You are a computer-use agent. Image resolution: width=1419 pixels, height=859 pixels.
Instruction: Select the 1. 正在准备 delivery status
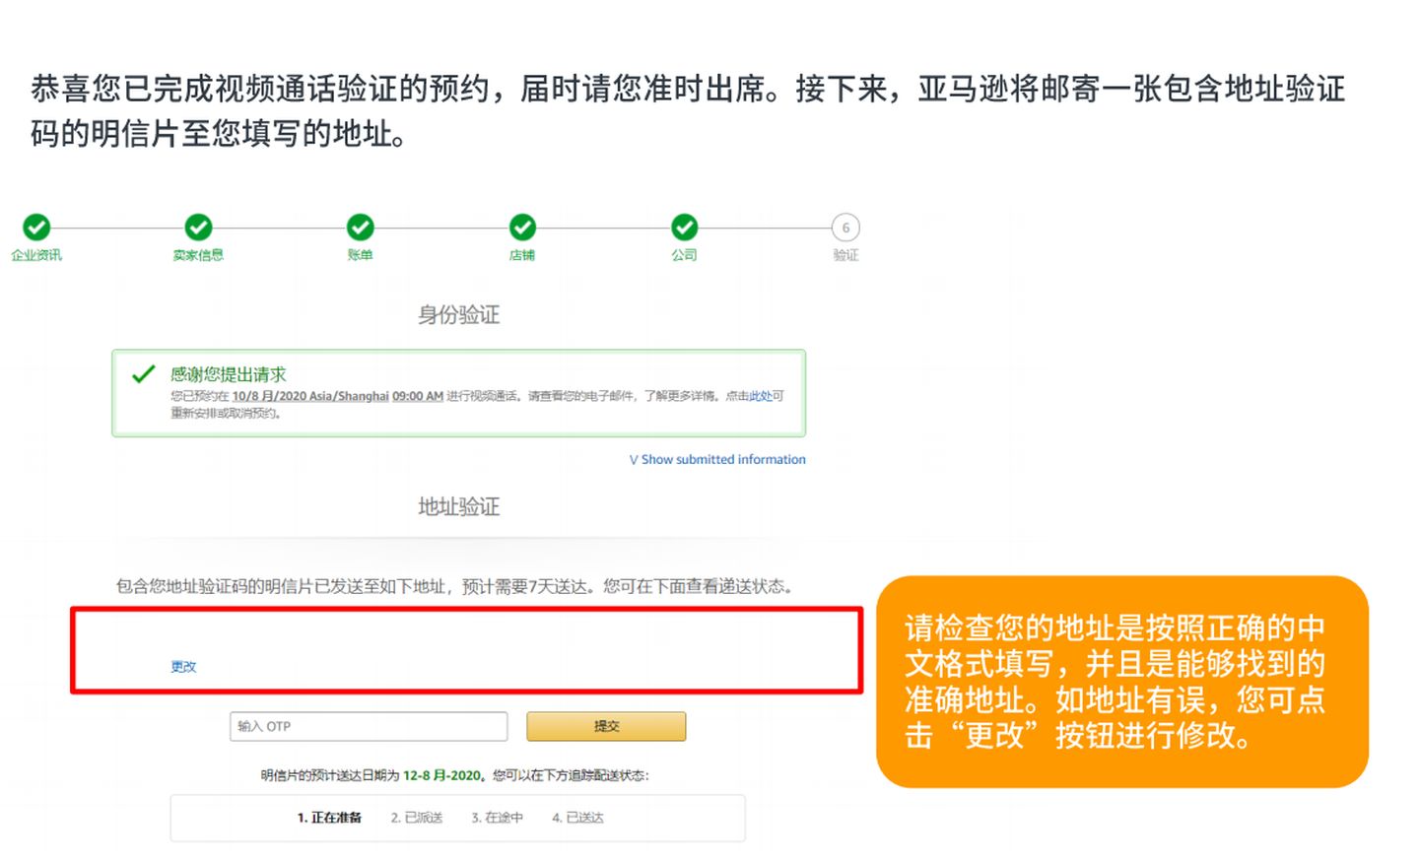(329, 818)
